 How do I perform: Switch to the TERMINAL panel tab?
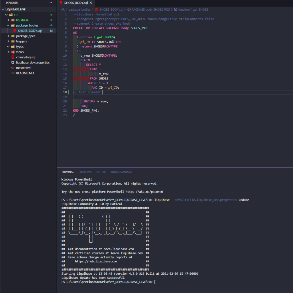[x=68, y=172]
